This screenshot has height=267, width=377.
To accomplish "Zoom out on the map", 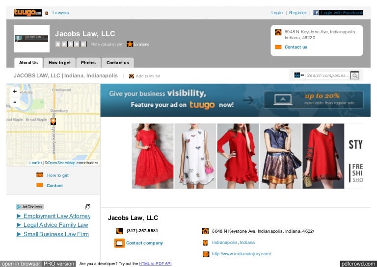I will [x=15, y=102].
